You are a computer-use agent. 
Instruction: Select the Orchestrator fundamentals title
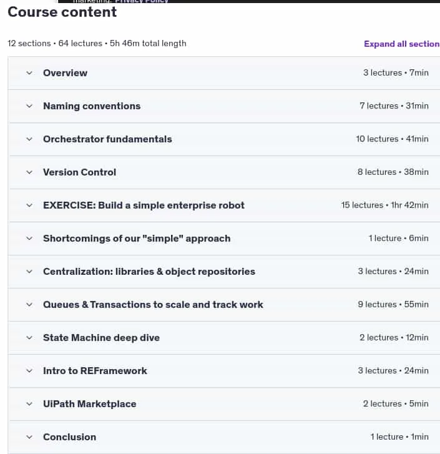coord(107,139)
